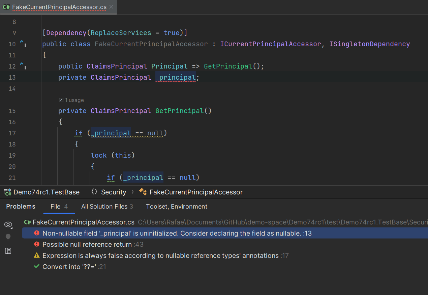This screenshot has width=428, height=295.
Task: Open the Toolset, Environment tab
Action: [177, 207]
